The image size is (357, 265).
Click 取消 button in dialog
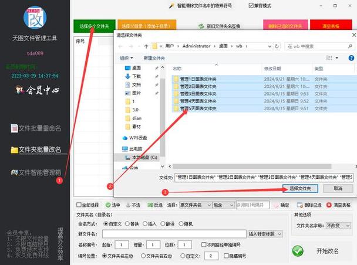pyautogui.click(x=338, y=188)
